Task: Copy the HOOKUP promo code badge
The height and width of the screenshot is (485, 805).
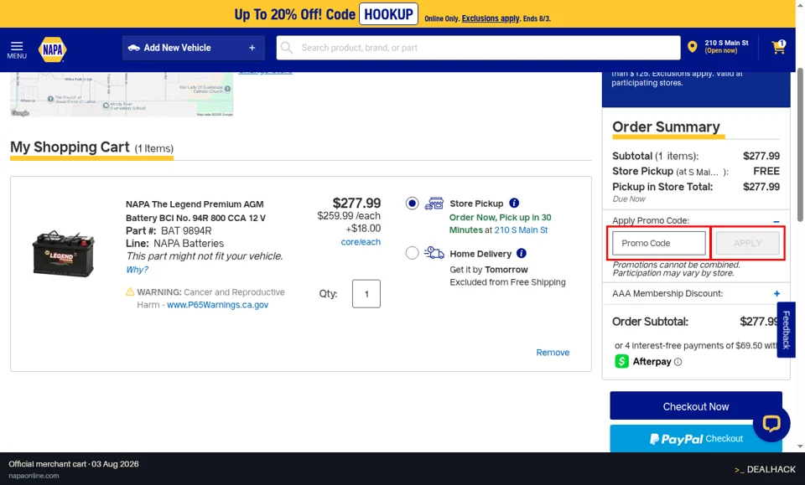Action: point(388,14)
